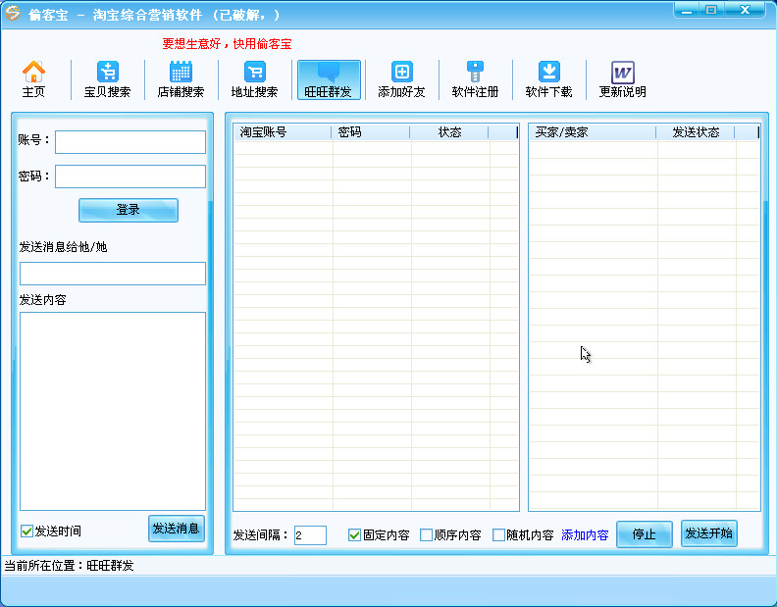777x607 pixels.
Task: Click status bar text 当前所在位置：旺旺群发
Action: [70, 566]
